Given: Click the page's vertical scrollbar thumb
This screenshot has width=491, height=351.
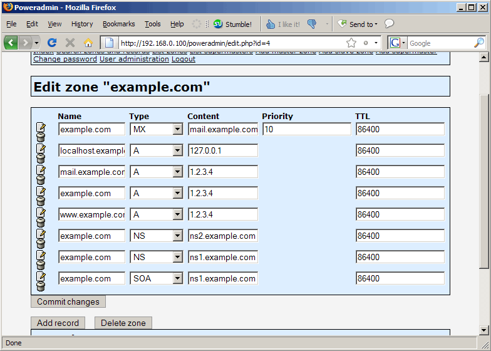Looking at the screenshot, I should (483, 181).
